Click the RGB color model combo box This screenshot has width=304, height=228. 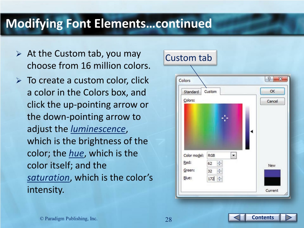pyautogui.click(x=221, y=155)
